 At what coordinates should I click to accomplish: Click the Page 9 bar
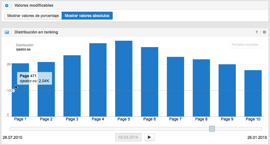pos(227,90)
